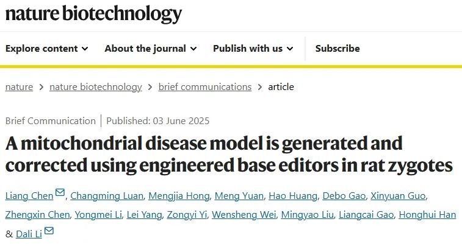Go to the nature breadcrumb link
Viewport: 462px width, 244px height.
point(19,87)
